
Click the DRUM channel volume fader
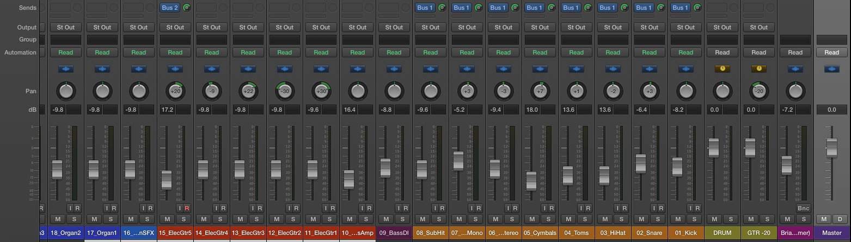click(x=714, y=148)
